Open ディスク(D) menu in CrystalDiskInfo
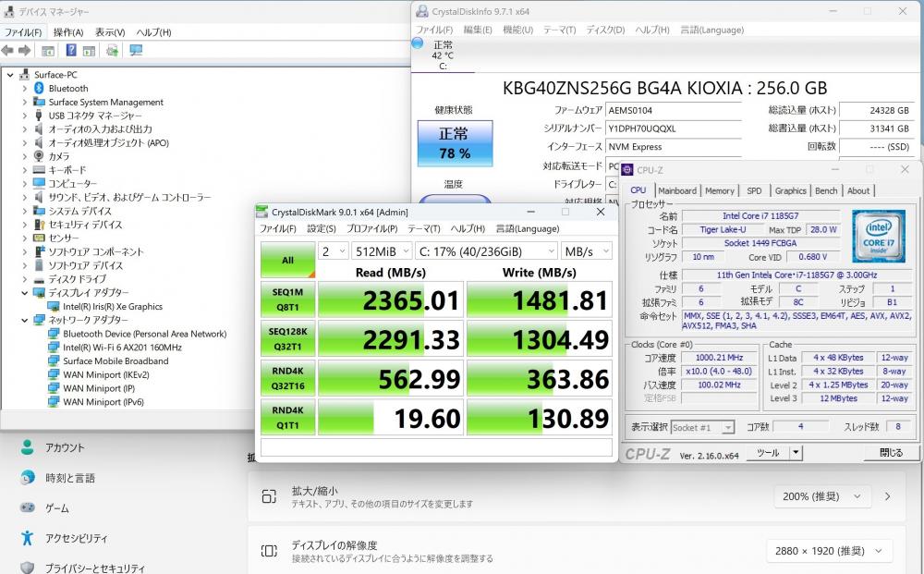The width and height of the screenshot is (924, 574). [605, 30]
